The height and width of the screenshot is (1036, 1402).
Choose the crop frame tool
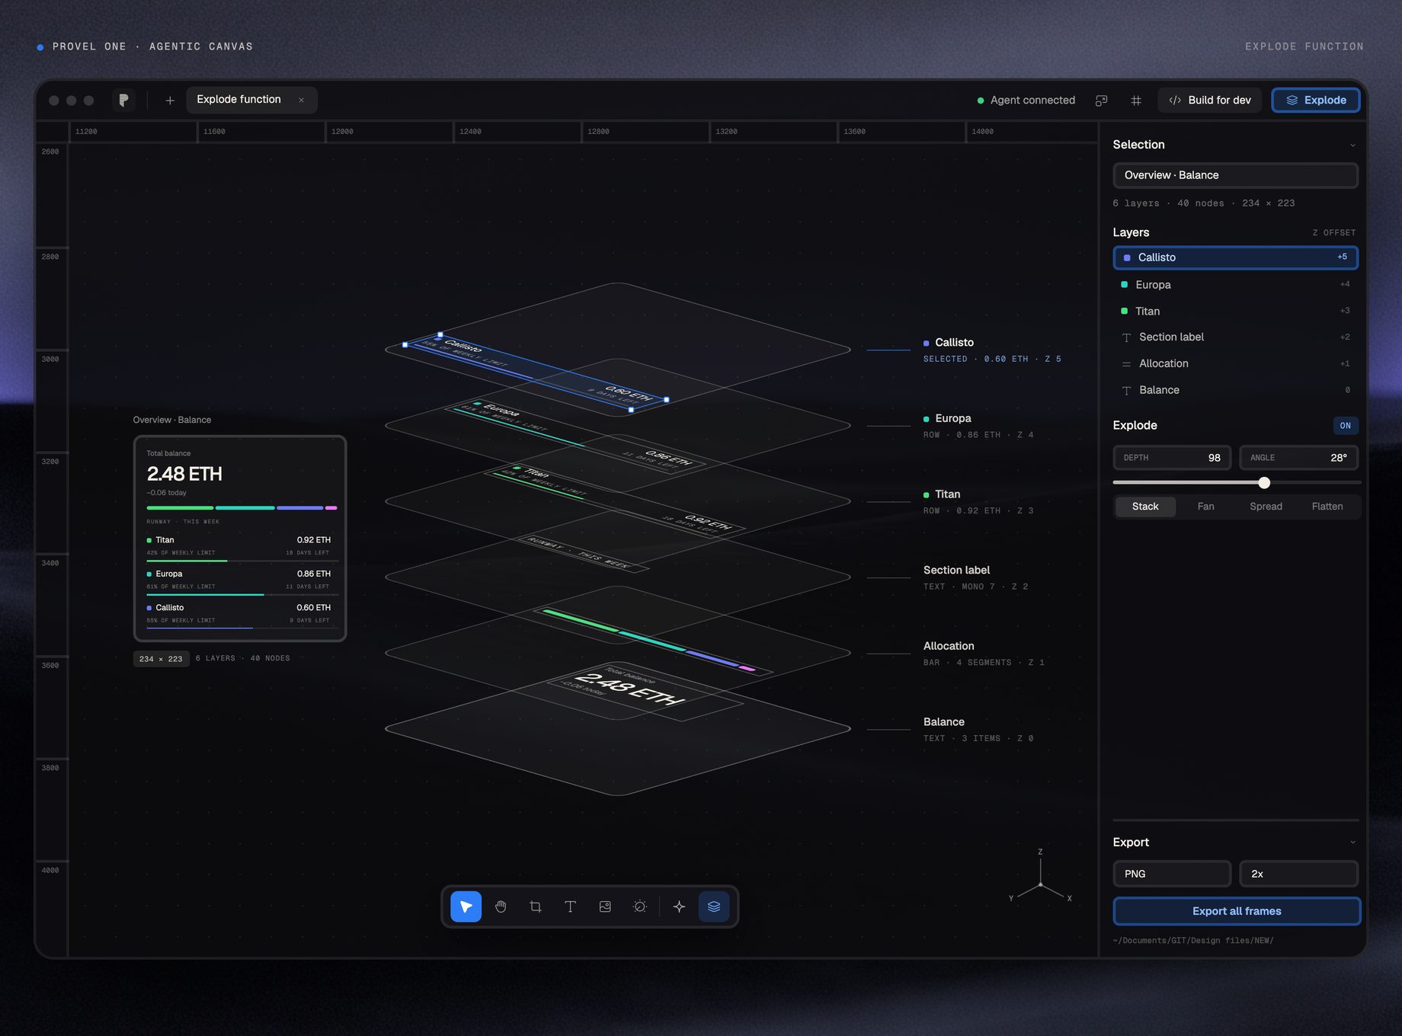(x=536, y=906)
